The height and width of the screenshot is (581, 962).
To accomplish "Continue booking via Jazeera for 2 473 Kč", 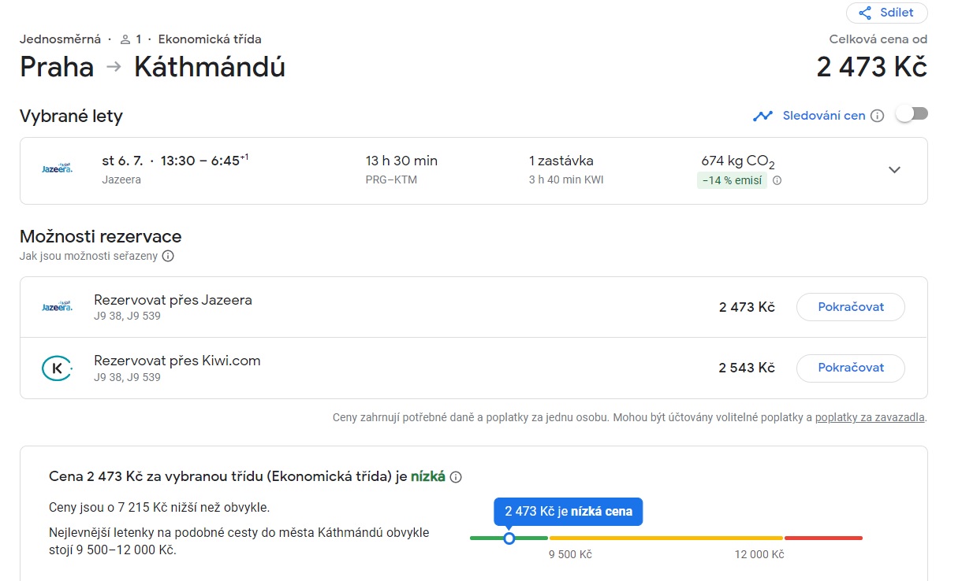I will pos(851,307).
